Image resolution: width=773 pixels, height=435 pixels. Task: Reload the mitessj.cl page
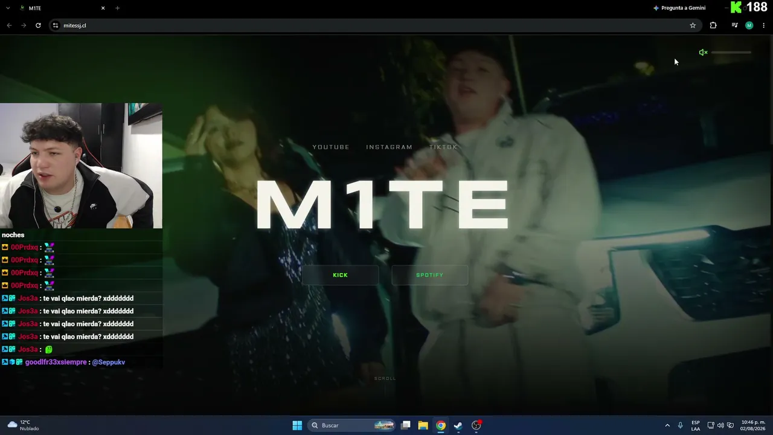click(38, 25)
